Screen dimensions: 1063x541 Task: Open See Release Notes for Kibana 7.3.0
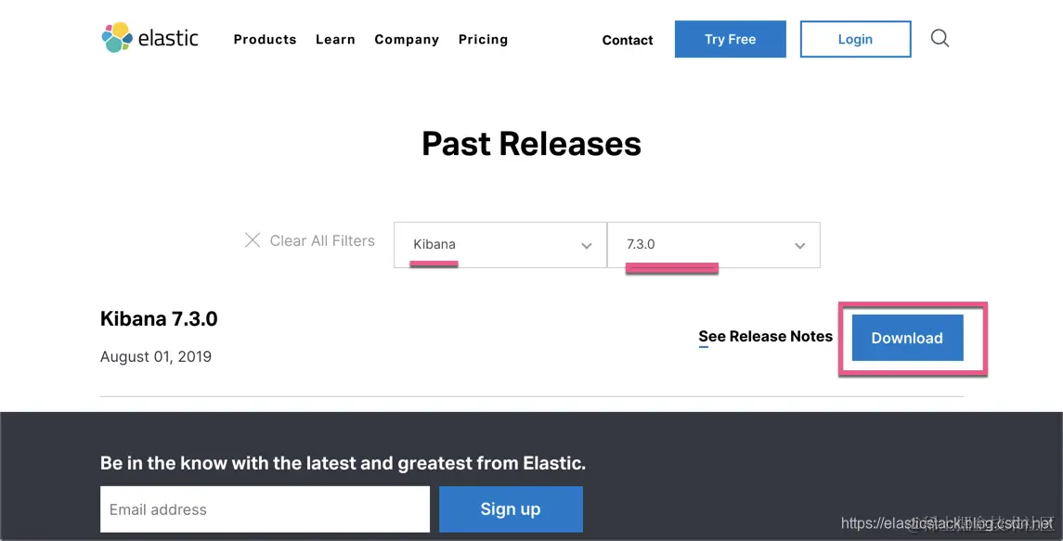coord(765,337)
